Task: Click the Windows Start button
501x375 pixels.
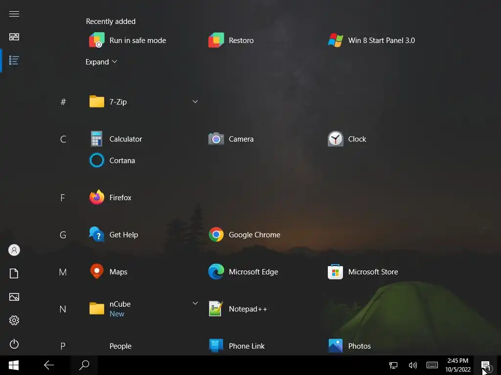Action: [x=13, y=365]
